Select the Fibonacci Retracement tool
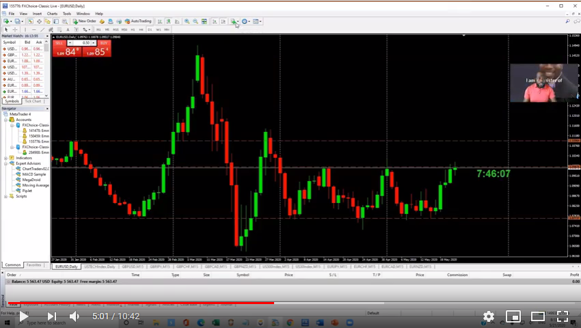581x328 pixels. pyautogui.click(x=59, y=29)
